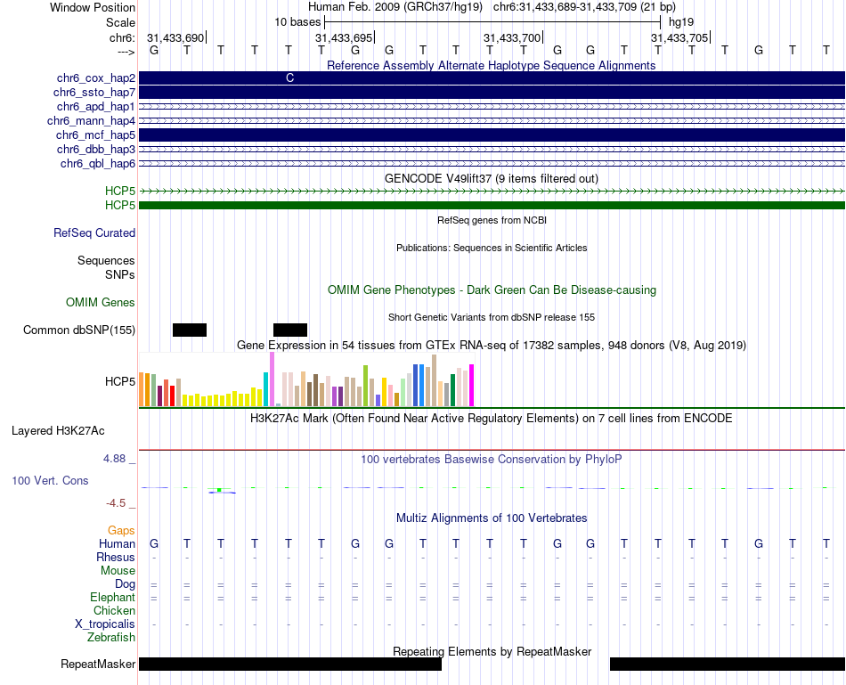This screenshot has width=846, height=685.
Task: Open Publications: Sequences in Scientific Articles title
Action: [x=492, y=248]
